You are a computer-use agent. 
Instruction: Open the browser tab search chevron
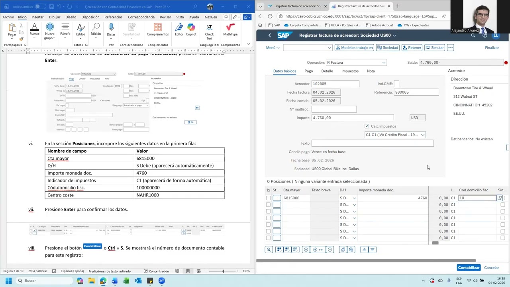click(x=261, y=6)
